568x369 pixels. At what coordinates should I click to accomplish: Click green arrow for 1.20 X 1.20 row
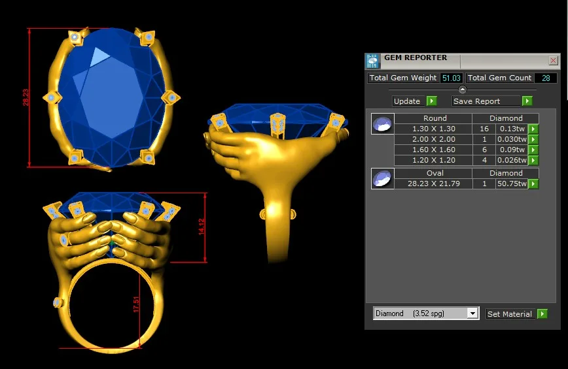(533, 161)
